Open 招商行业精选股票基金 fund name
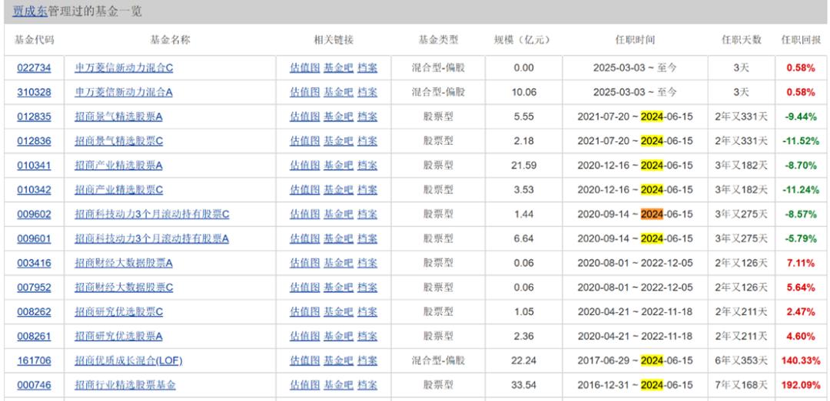The image size is (830, 401). pyautogui.click(x=125, y=385)
